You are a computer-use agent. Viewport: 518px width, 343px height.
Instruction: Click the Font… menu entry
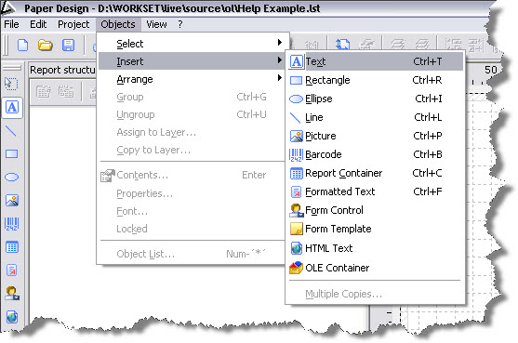(x=193, y=211)
